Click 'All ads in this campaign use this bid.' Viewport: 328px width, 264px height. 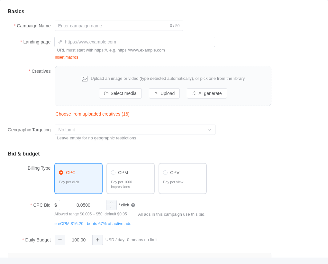pyautogui.click(x=172, y=214)
